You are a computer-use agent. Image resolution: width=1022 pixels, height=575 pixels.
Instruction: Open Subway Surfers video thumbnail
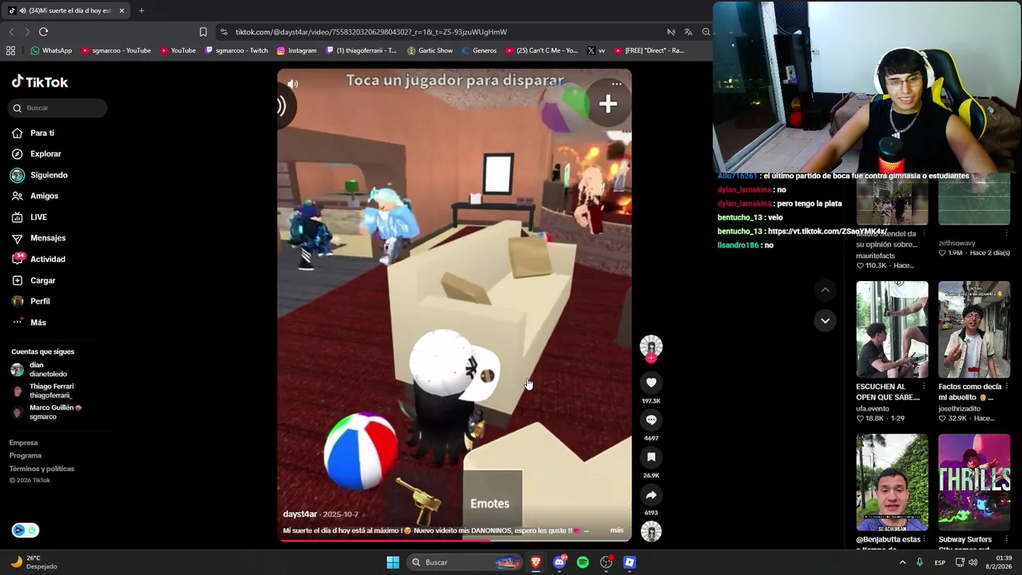974,482
